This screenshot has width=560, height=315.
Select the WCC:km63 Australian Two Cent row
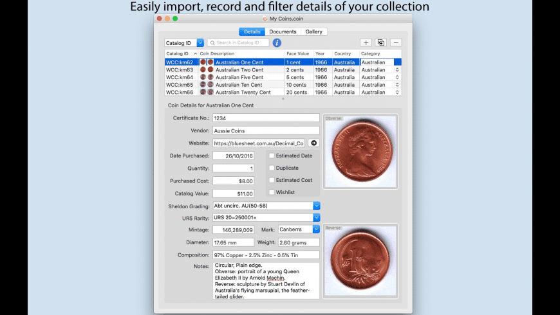[283, 69]
